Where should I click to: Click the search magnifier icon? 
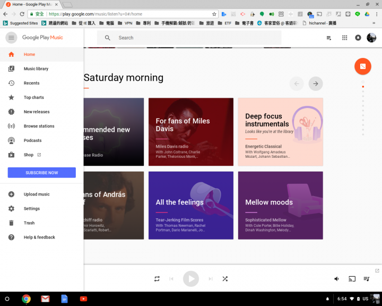pyautogui.click(x=107, y=38)
